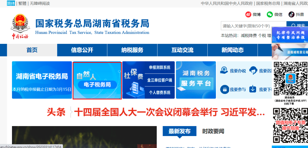
Task: Select the 时政要闻 tab
Action: coord(213,131)
